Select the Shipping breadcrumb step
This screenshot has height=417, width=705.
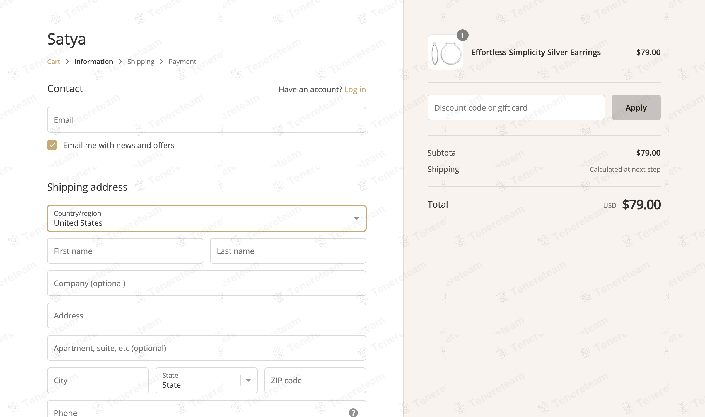[x=141, y=62]
